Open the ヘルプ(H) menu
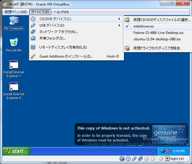Screen dimensions: 192x164 61,12
